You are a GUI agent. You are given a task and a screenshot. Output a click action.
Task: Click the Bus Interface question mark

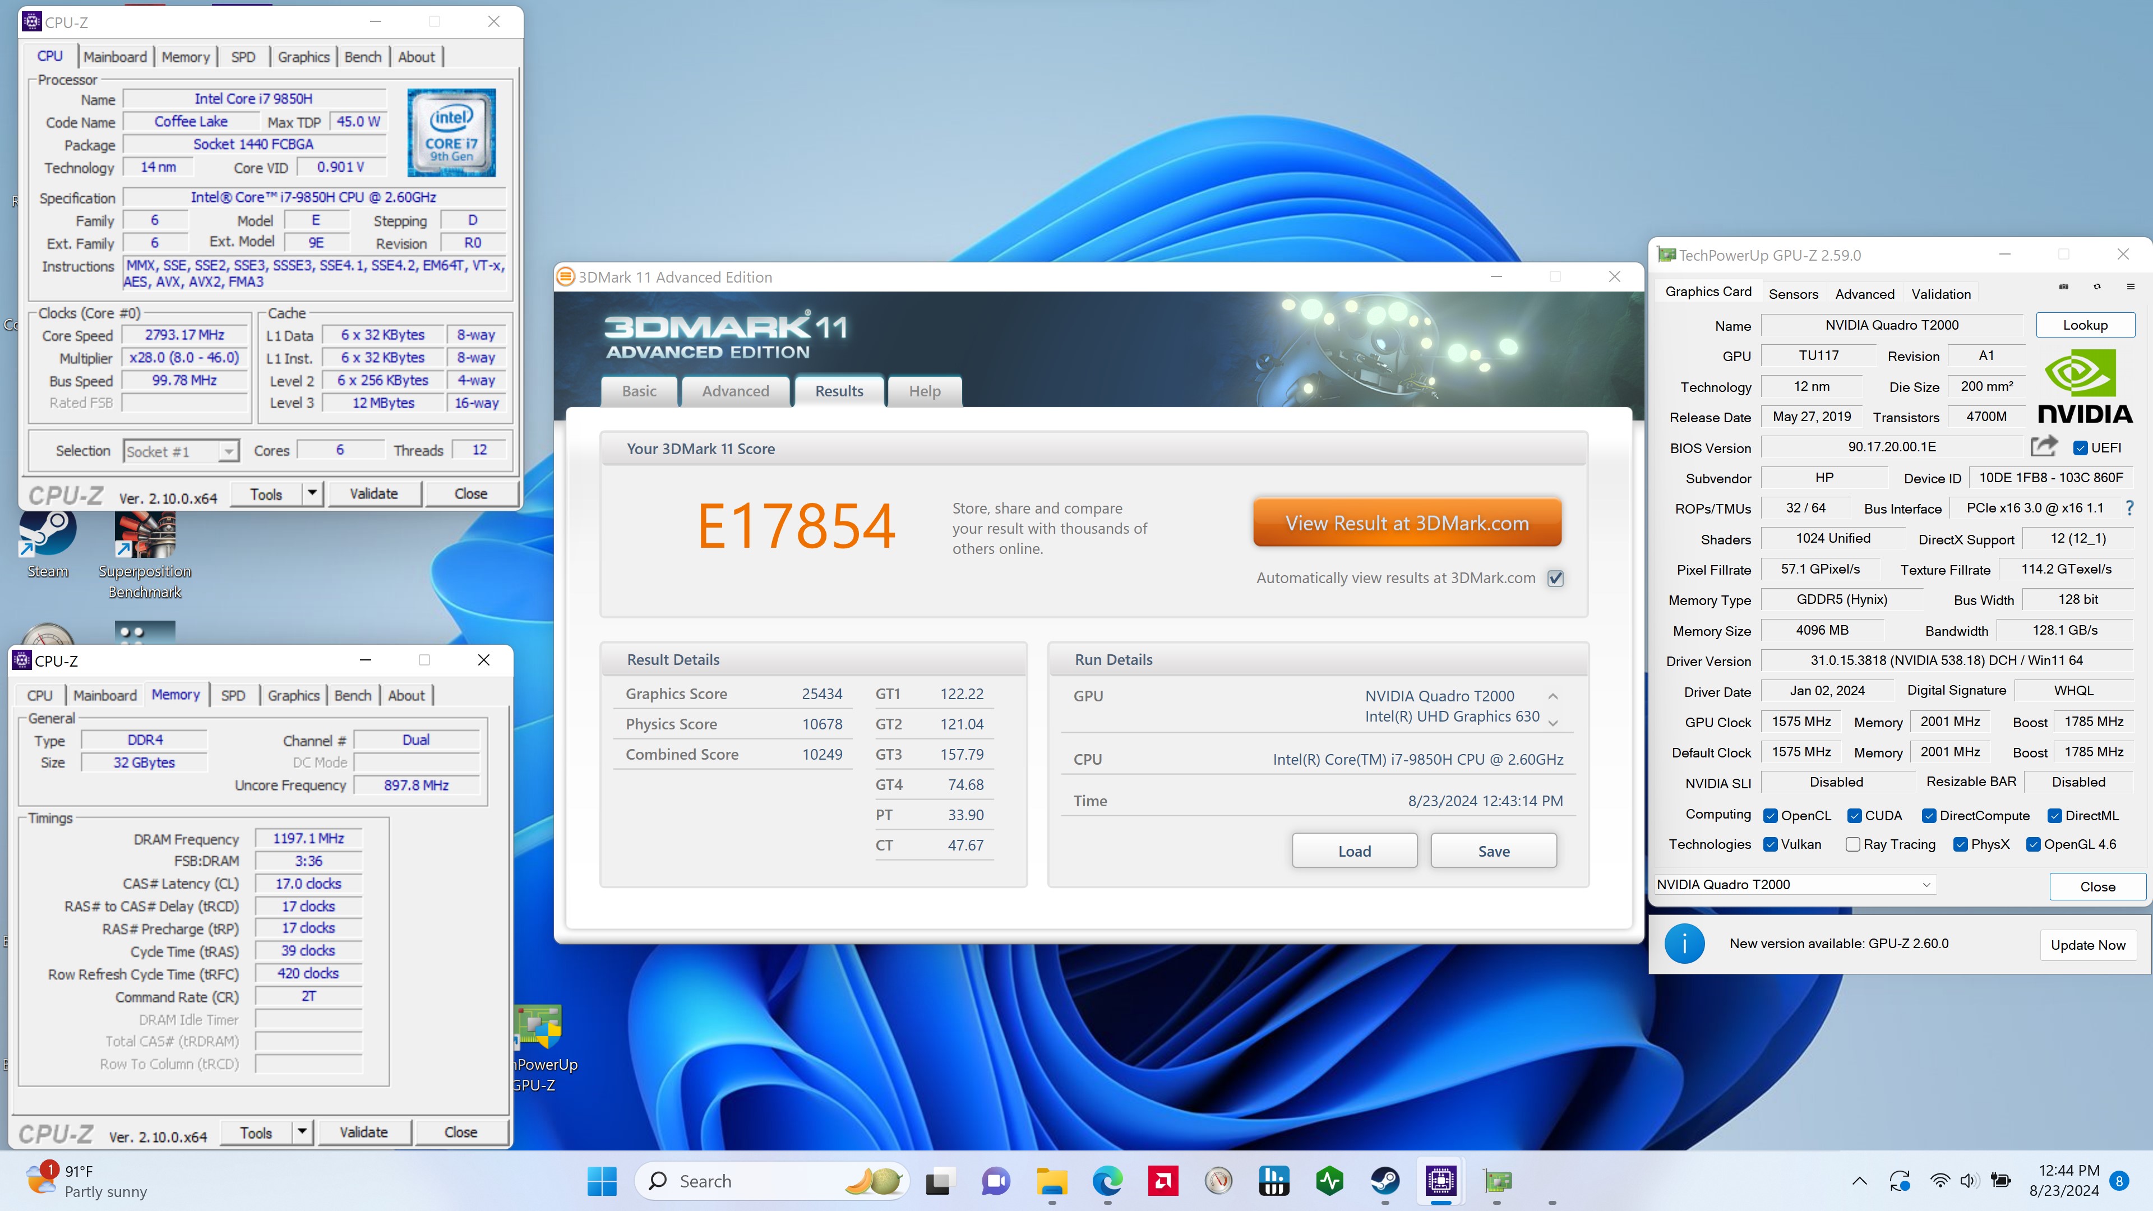click(2131, 507)
